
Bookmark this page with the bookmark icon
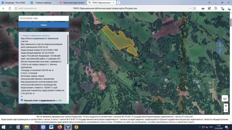(195, 8)
